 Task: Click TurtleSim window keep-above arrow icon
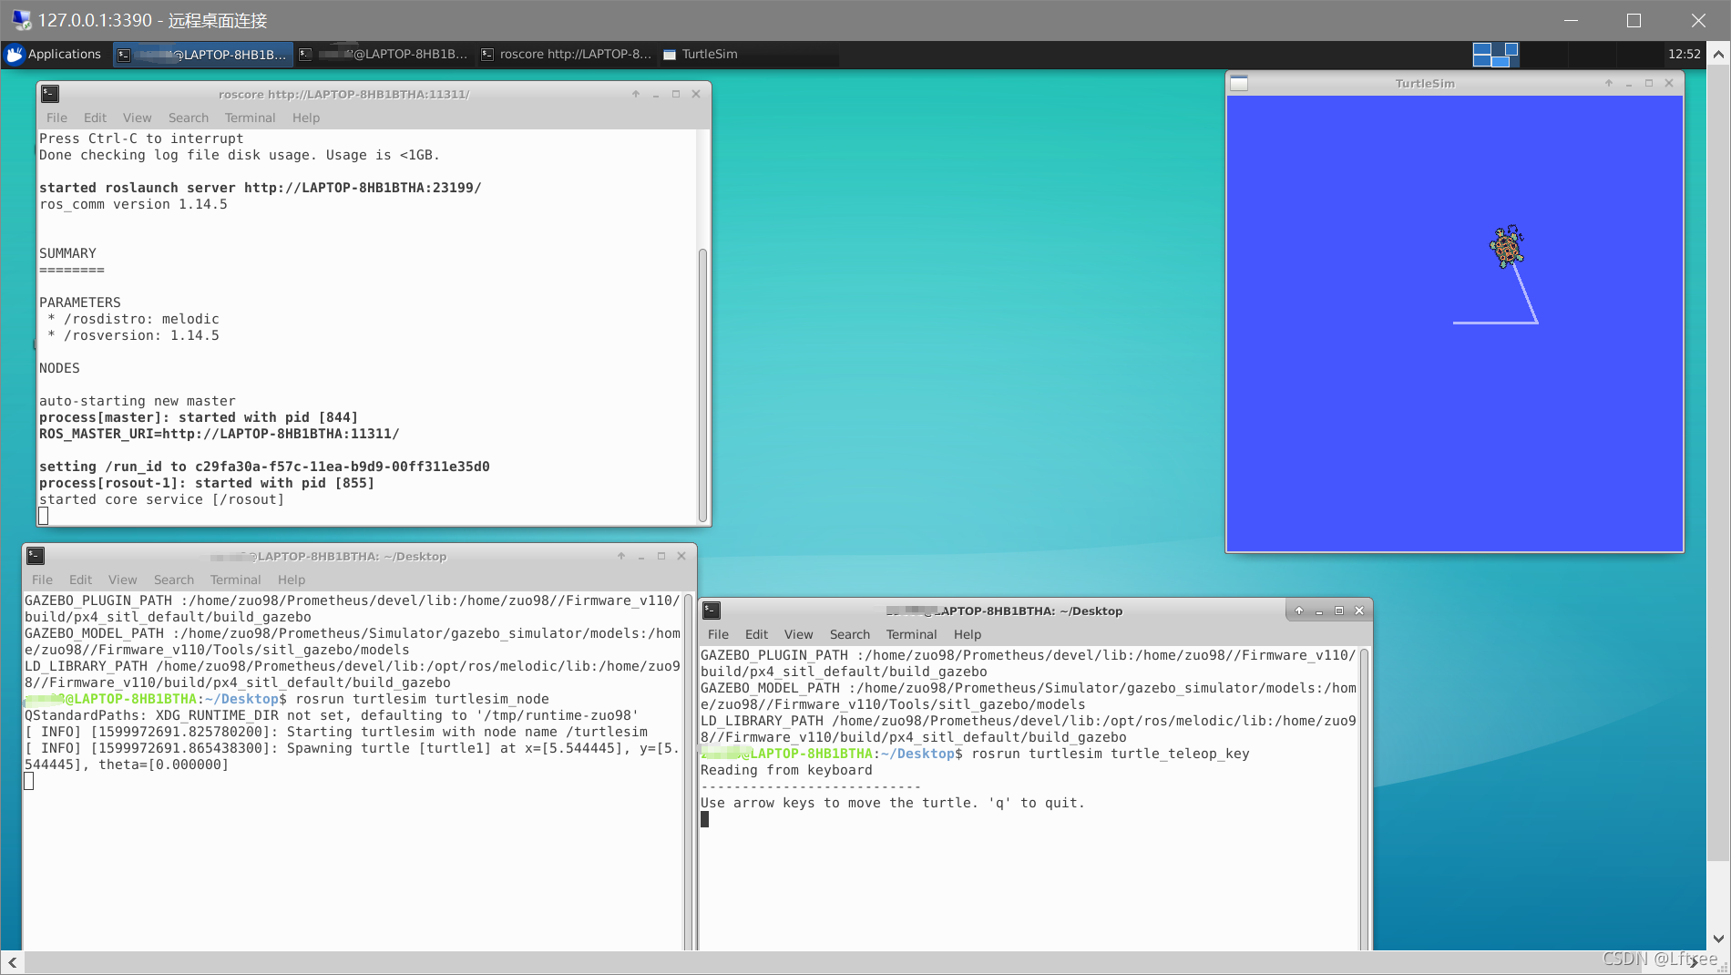1609,83
